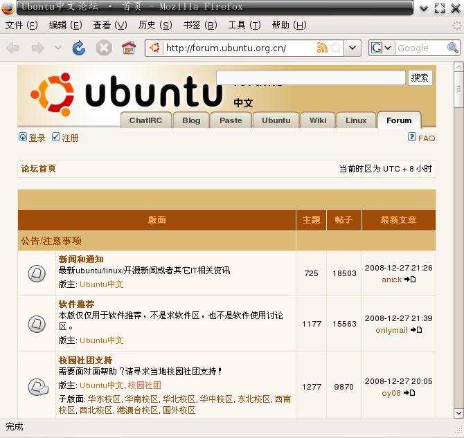This screenshot has width=464, height=438.
Task: Click the URL address field
Action: point(240,48)
